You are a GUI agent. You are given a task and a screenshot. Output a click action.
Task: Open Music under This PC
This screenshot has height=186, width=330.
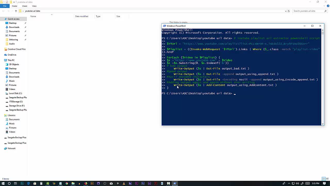12,81
